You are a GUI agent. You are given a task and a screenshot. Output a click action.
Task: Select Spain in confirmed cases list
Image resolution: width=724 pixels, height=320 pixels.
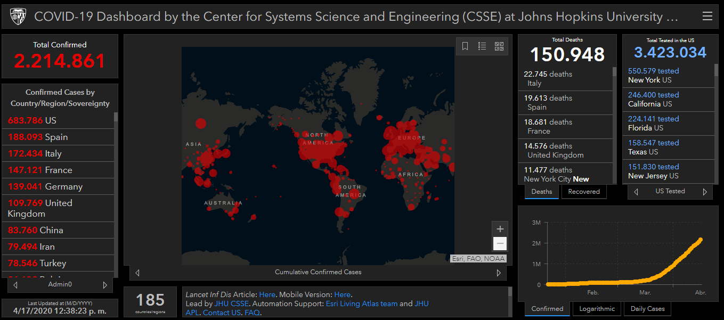pyautogui.click(x=58, y=137)
